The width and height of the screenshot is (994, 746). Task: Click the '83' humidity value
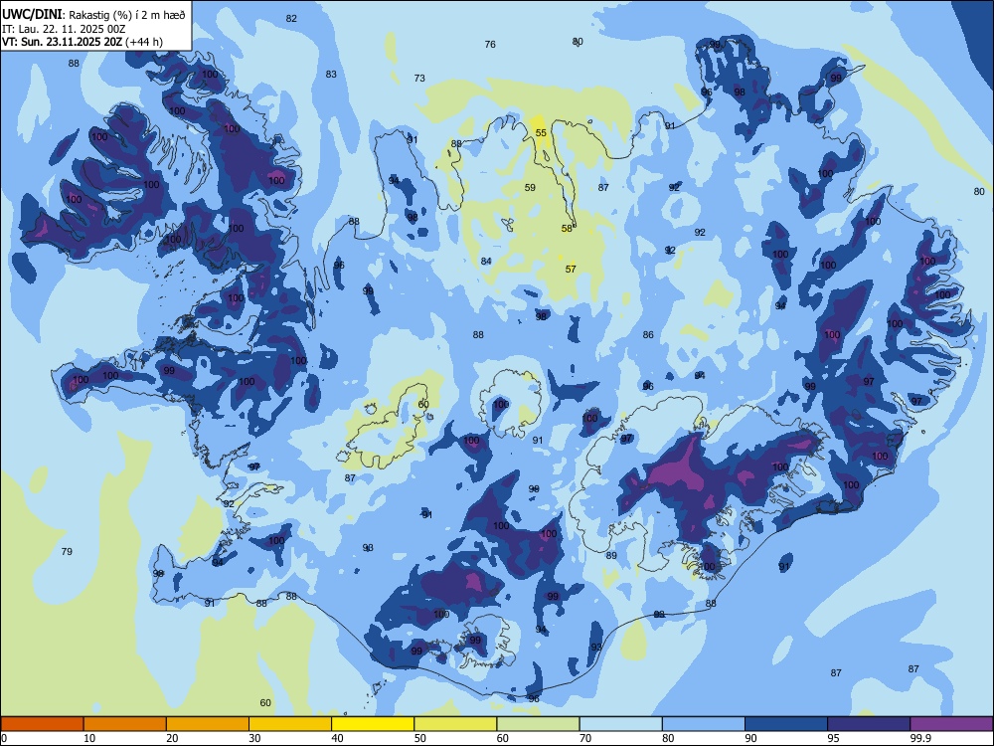tap(331, 75)
